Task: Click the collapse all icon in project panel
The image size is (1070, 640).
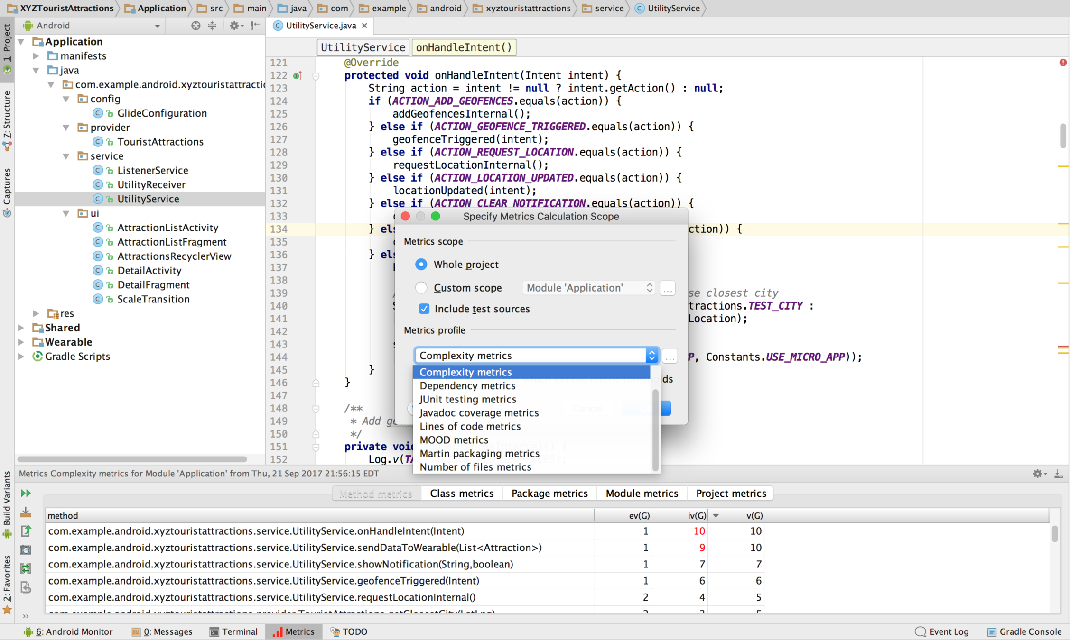Action: (212, 26)
